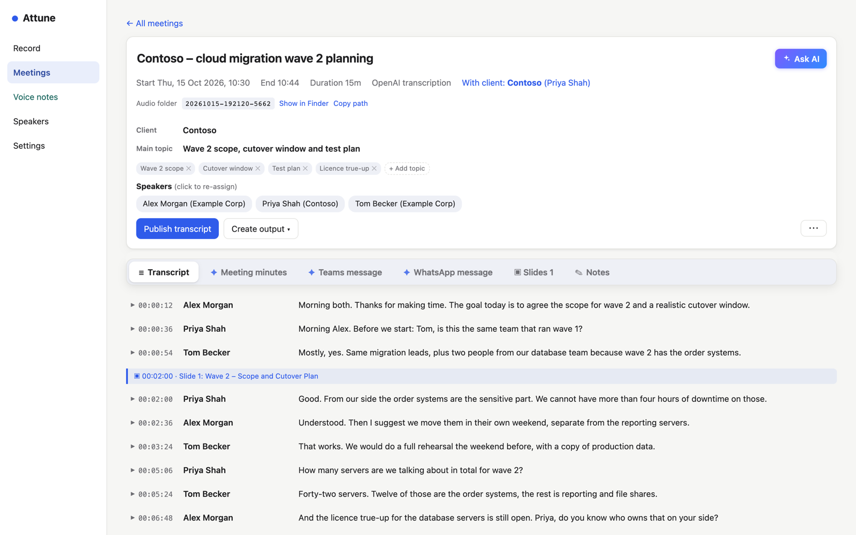The height and width of the screenshot is (535, 856).
Task: Click the Attune logo
Action: (x=34, y=18)
